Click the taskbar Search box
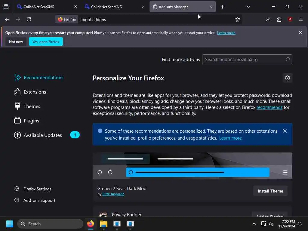Viewport: 308px width, 231px height. click(x=50, y=224)
